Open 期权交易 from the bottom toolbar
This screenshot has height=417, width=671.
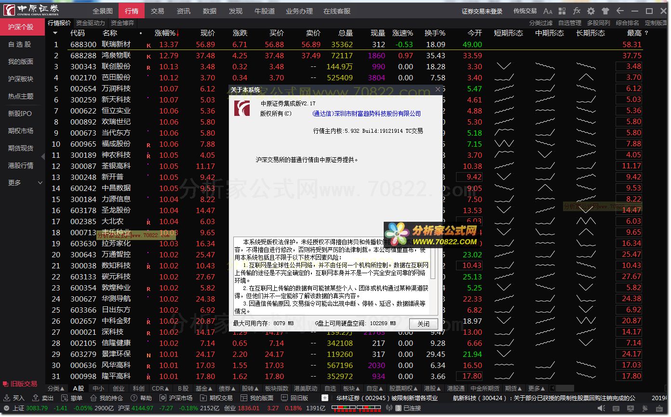tap(216, 398)
